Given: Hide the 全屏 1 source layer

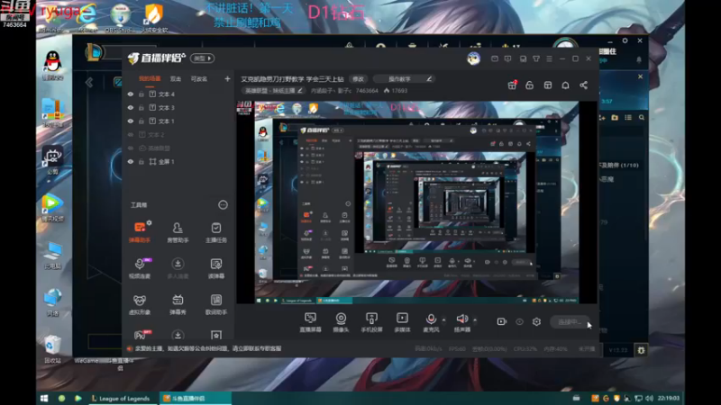Looking at the screenshot, I should (x=131, y=162).
